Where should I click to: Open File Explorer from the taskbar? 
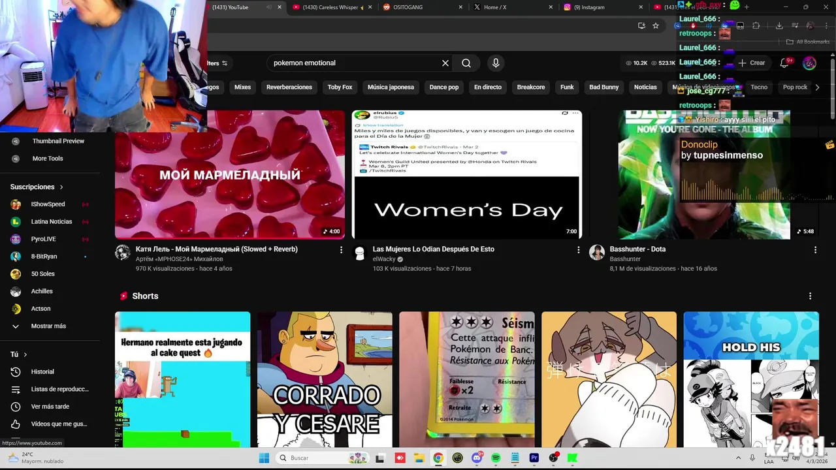pyautogui.click(x=419, y=458)
